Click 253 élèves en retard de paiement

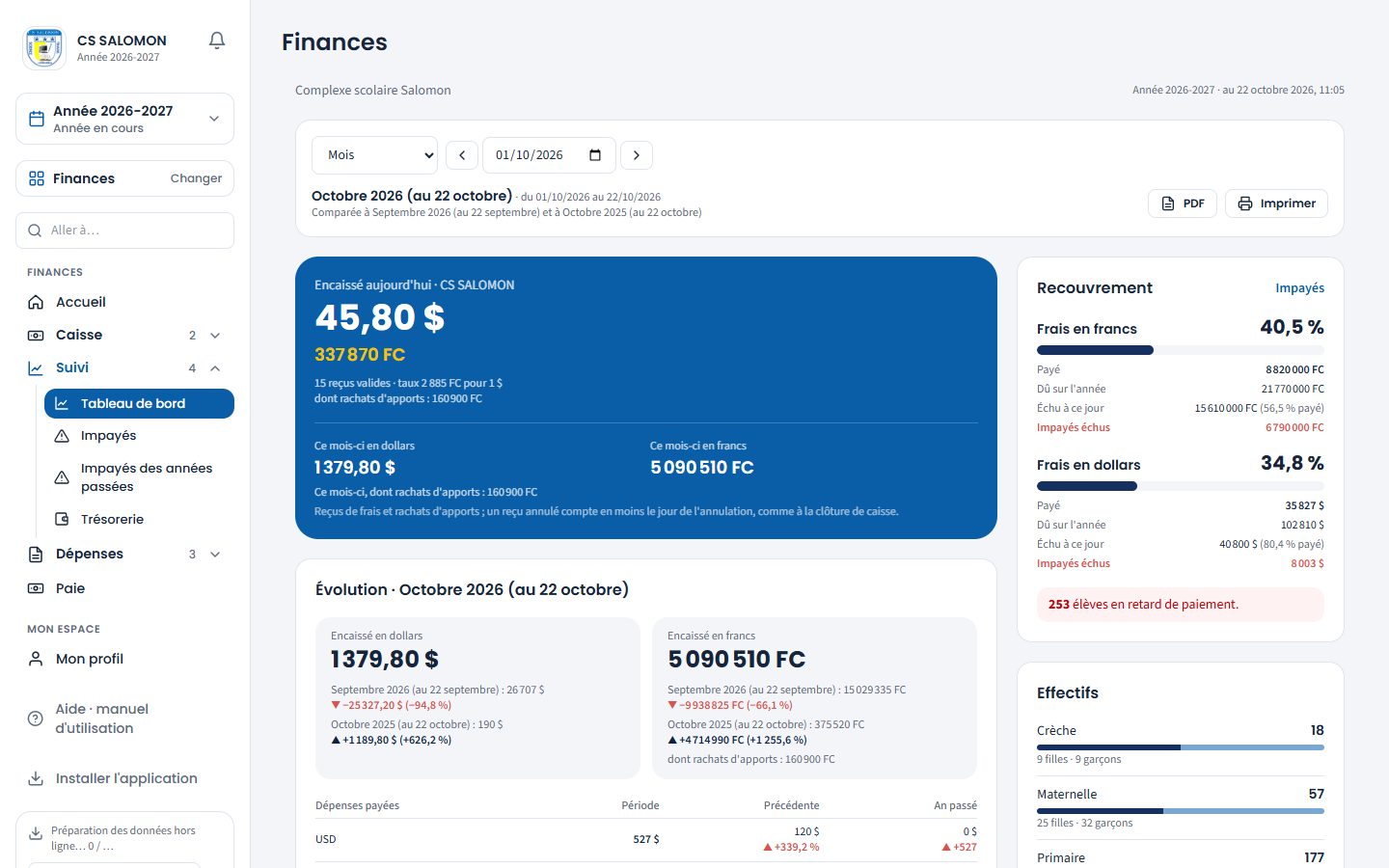[1181, 605]
